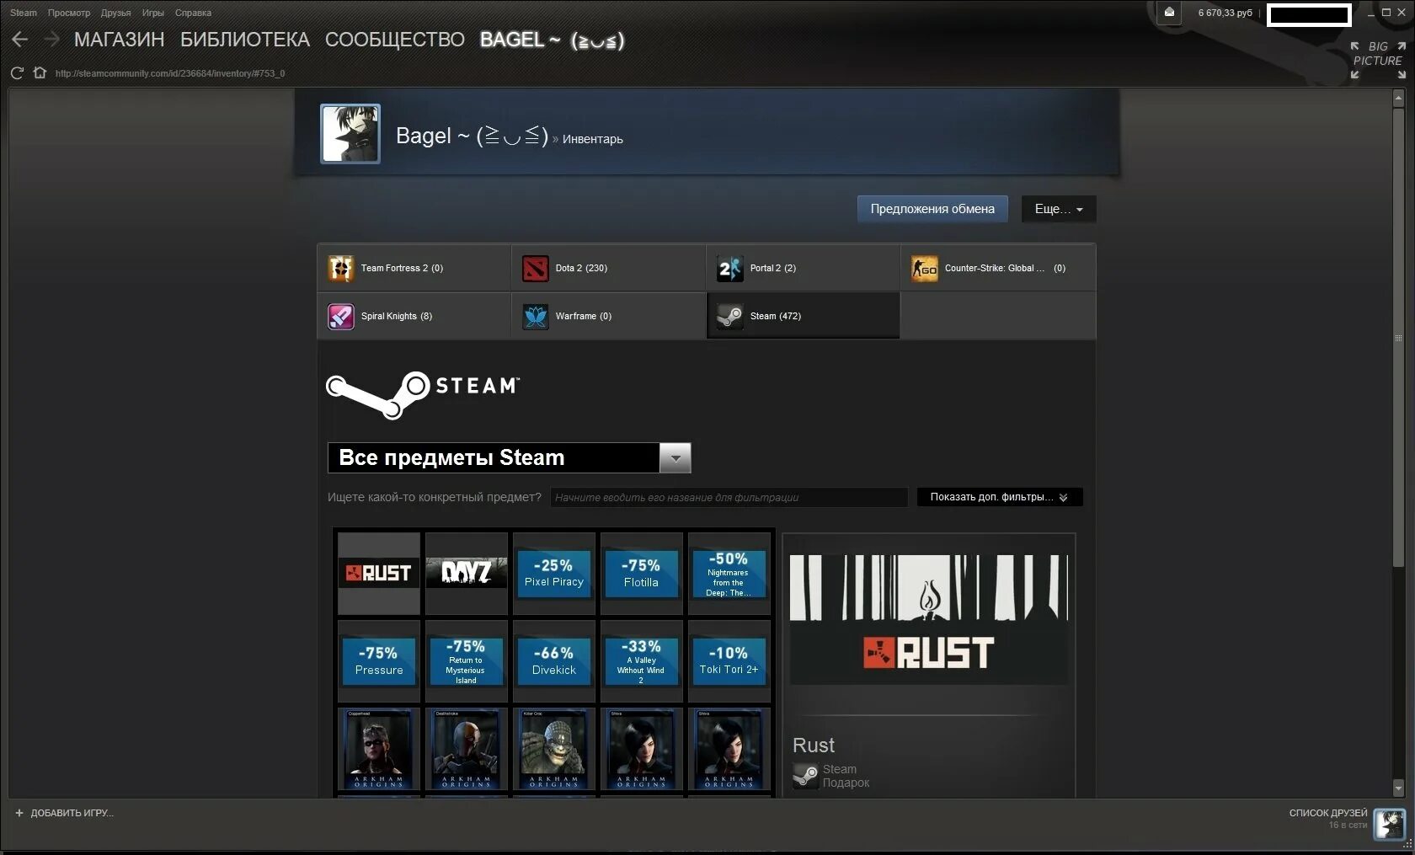
Task: Select the -25% Pixel Piracy coupon
Action: [554, 573]
